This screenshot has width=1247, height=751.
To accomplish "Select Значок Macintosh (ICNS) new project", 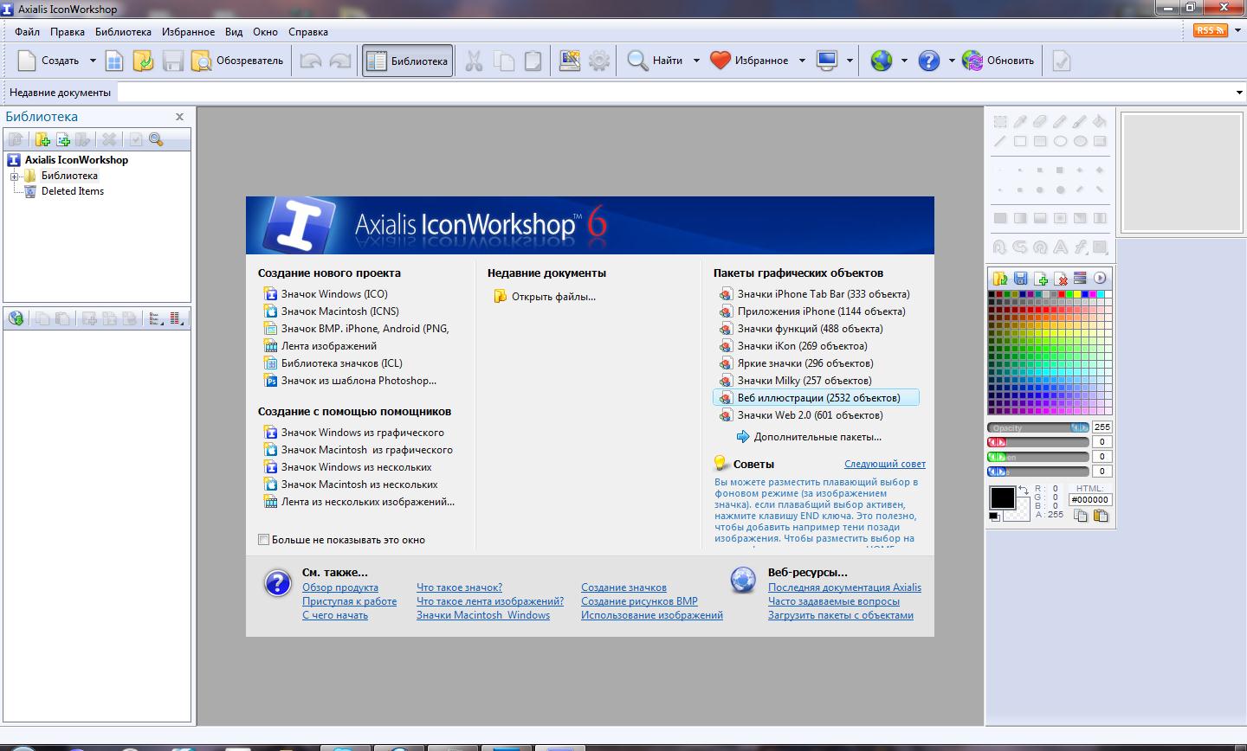I will click(x=339, y=311).
